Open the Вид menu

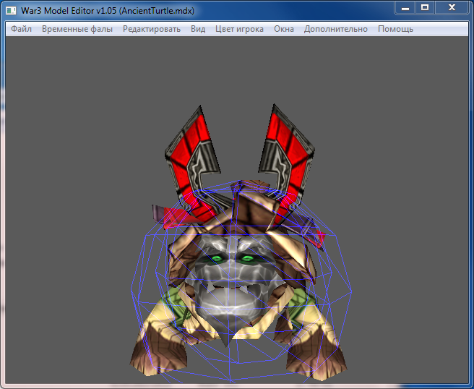point(198,29)
